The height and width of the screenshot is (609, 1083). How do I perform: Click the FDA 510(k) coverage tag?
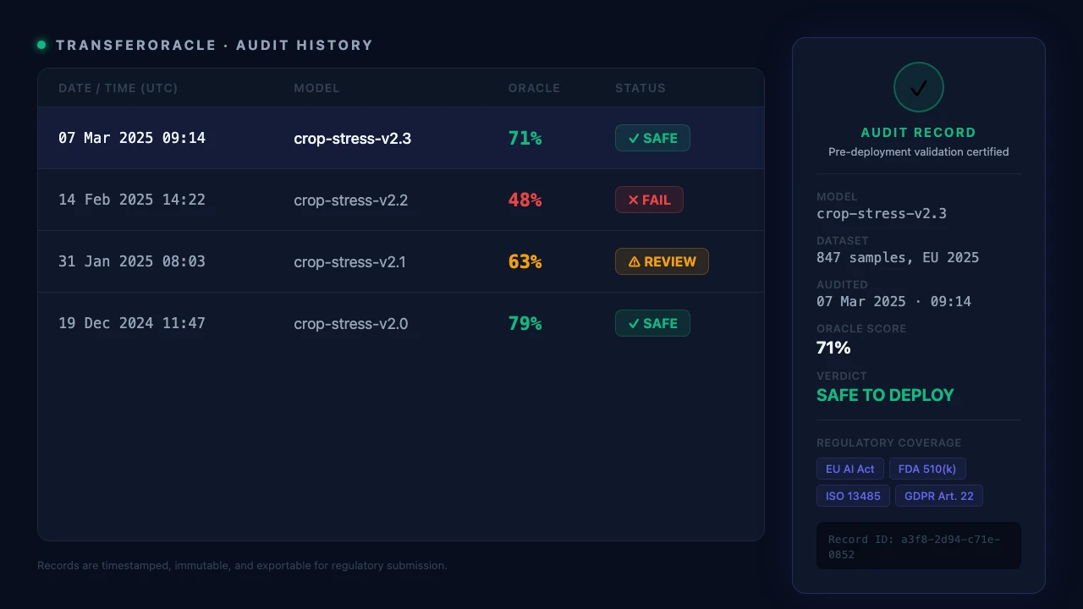927,469
